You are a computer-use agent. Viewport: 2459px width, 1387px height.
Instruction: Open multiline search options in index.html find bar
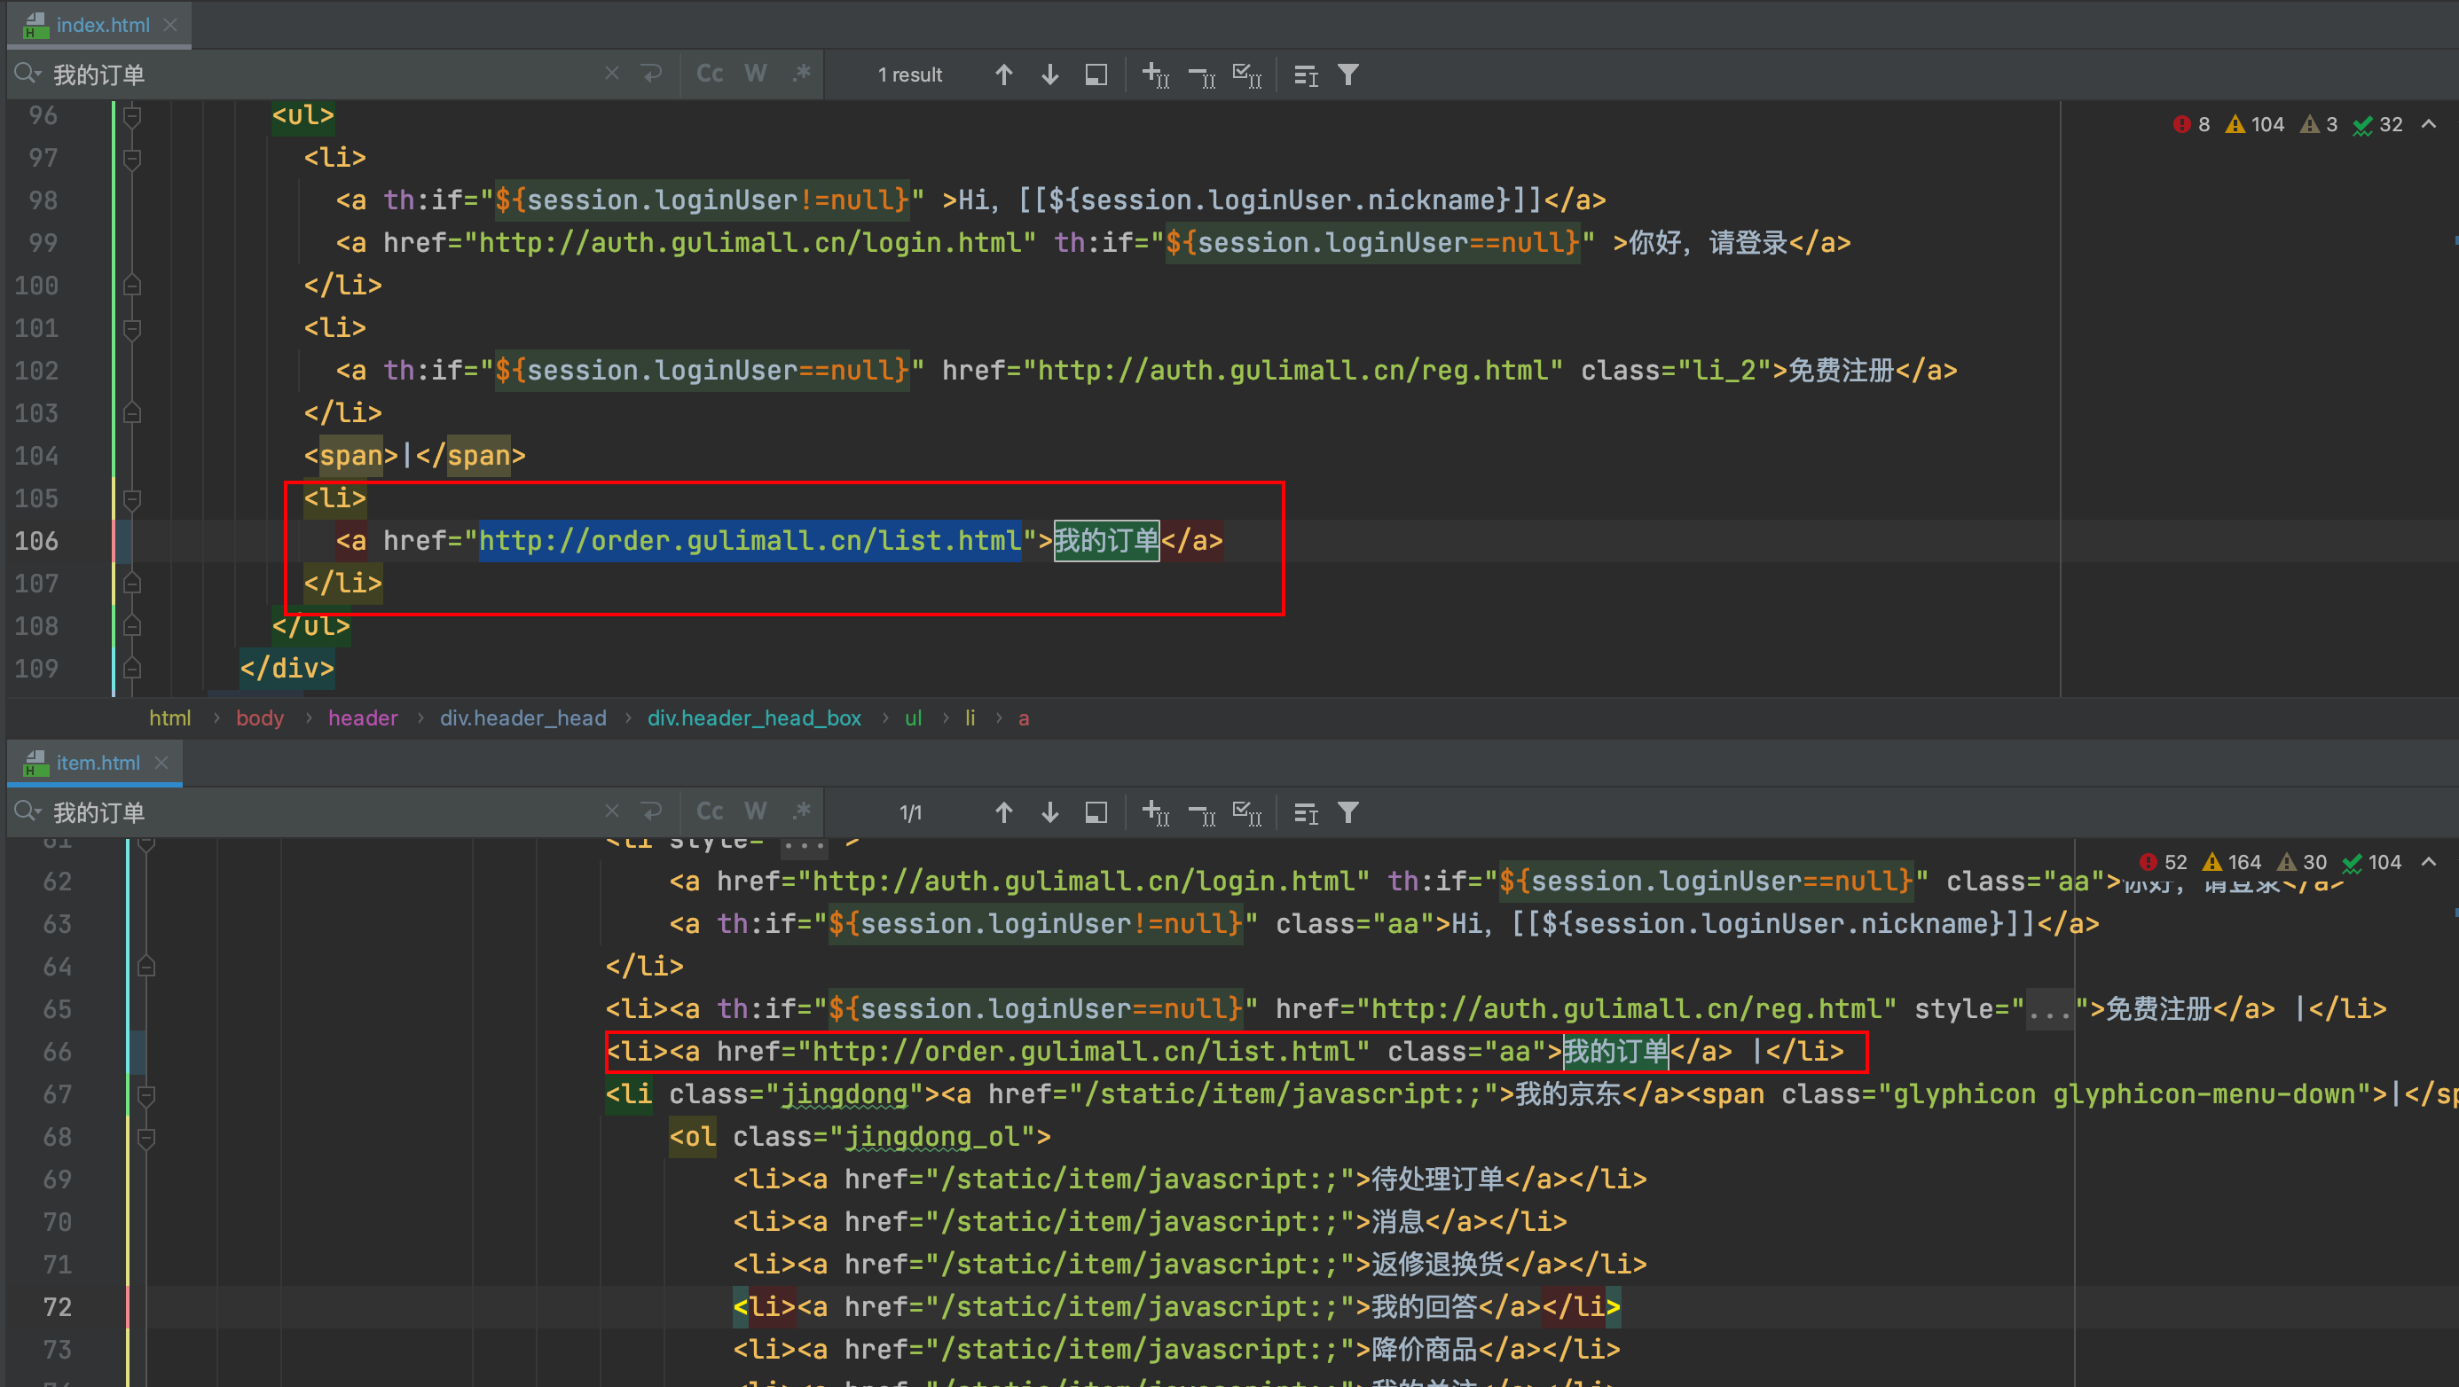click(1305, 74)
